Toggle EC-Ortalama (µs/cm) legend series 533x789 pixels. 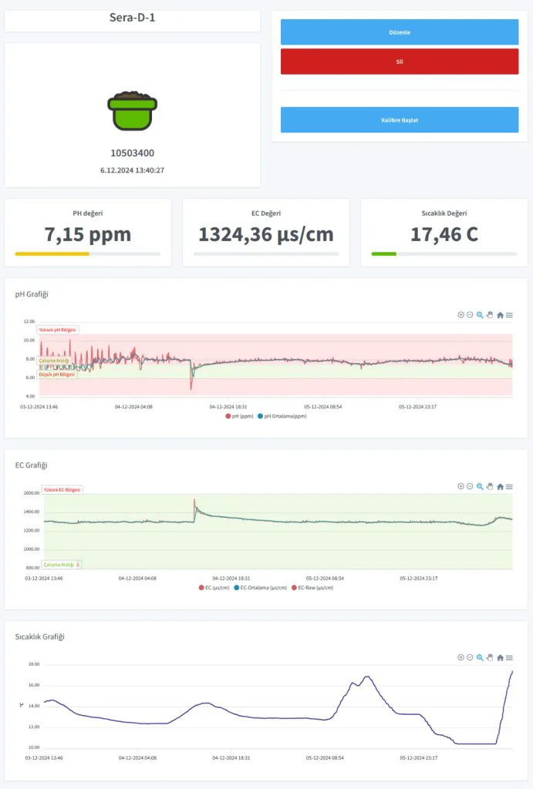coord(260,587)
